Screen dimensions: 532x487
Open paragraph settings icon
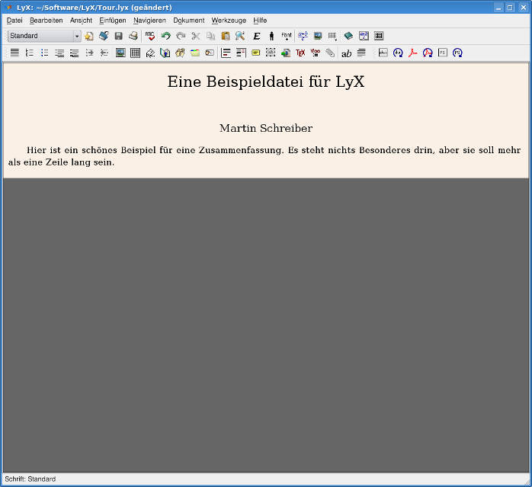361,53
